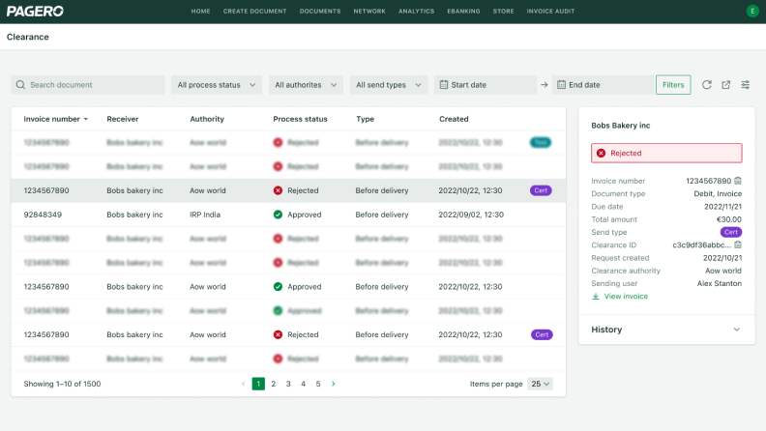The height and width of the screenshot is (431, 766).
Task: Click the Filters button
Action: pos(673,85)
